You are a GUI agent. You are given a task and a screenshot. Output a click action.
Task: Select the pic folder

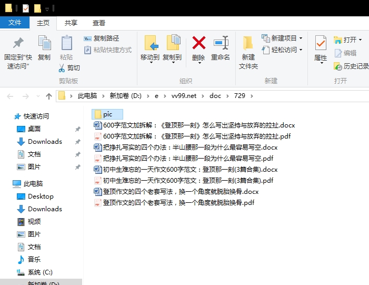pos(107,114)
